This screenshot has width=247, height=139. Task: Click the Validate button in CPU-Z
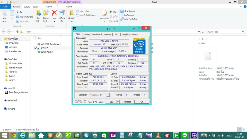127,102
